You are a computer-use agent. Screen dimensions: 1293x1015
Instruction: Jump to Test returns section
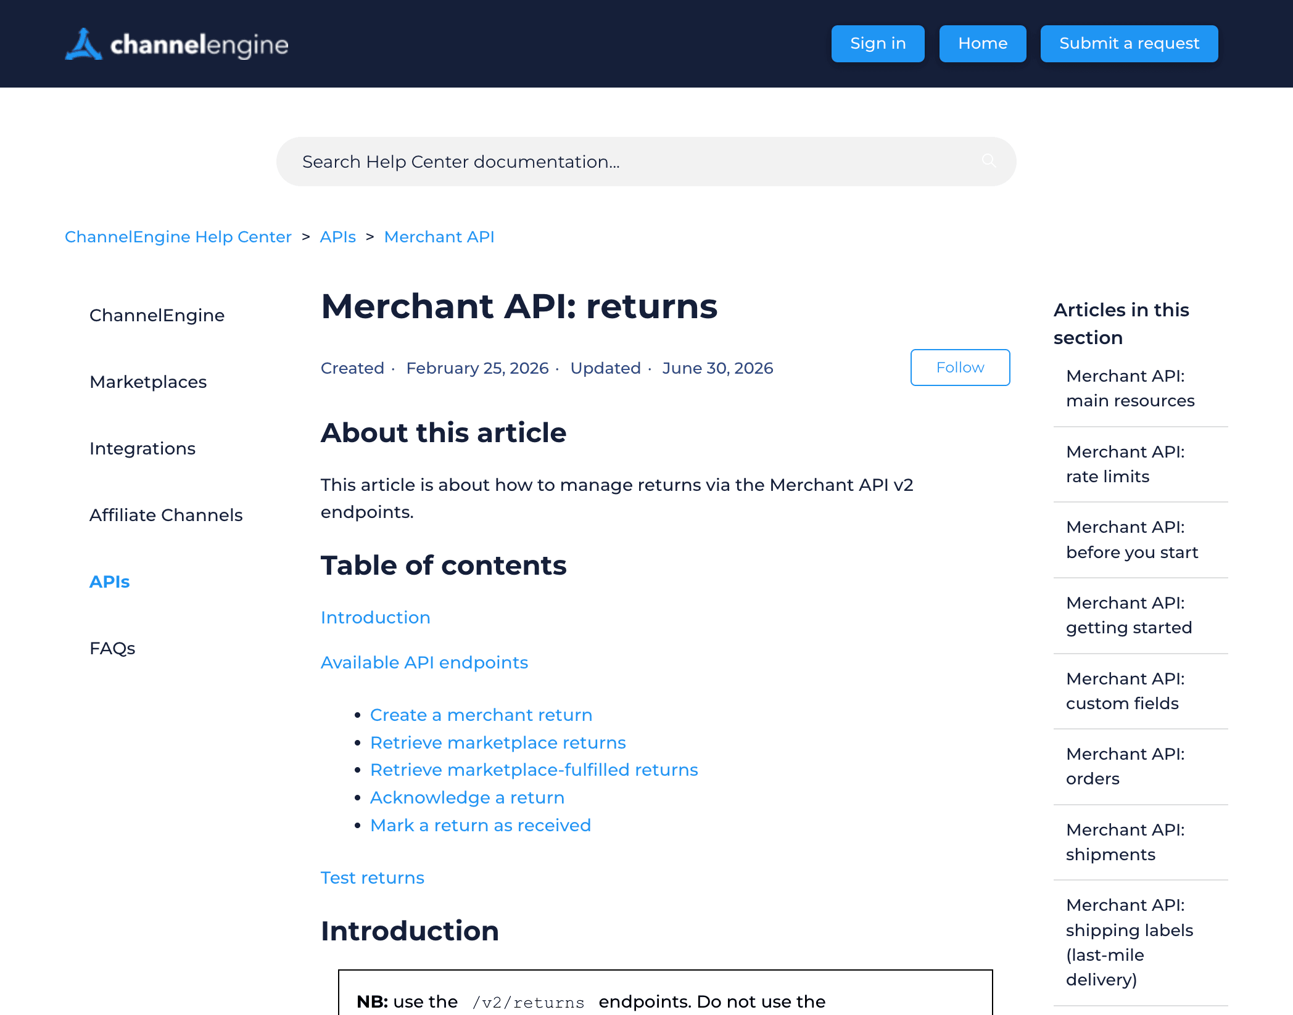[x=373, y=877]
